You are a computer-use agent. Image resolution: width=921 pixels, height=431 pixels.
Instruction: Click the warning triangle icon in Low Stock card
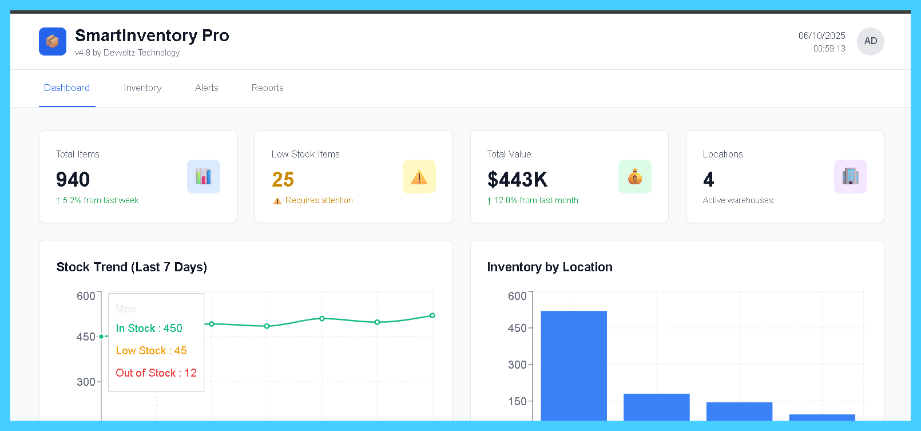pyautogui.click(x=419, y=176)
